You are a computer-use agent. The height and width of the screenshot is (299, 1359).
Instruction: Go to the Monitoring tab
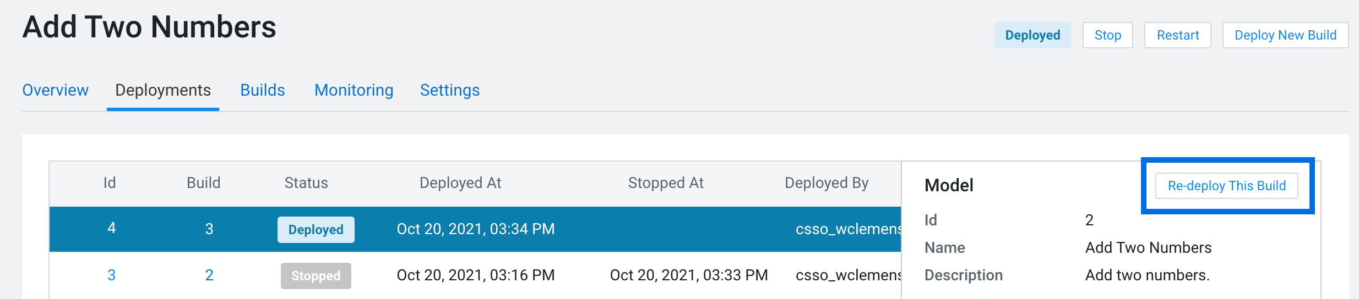click(354, 90)
